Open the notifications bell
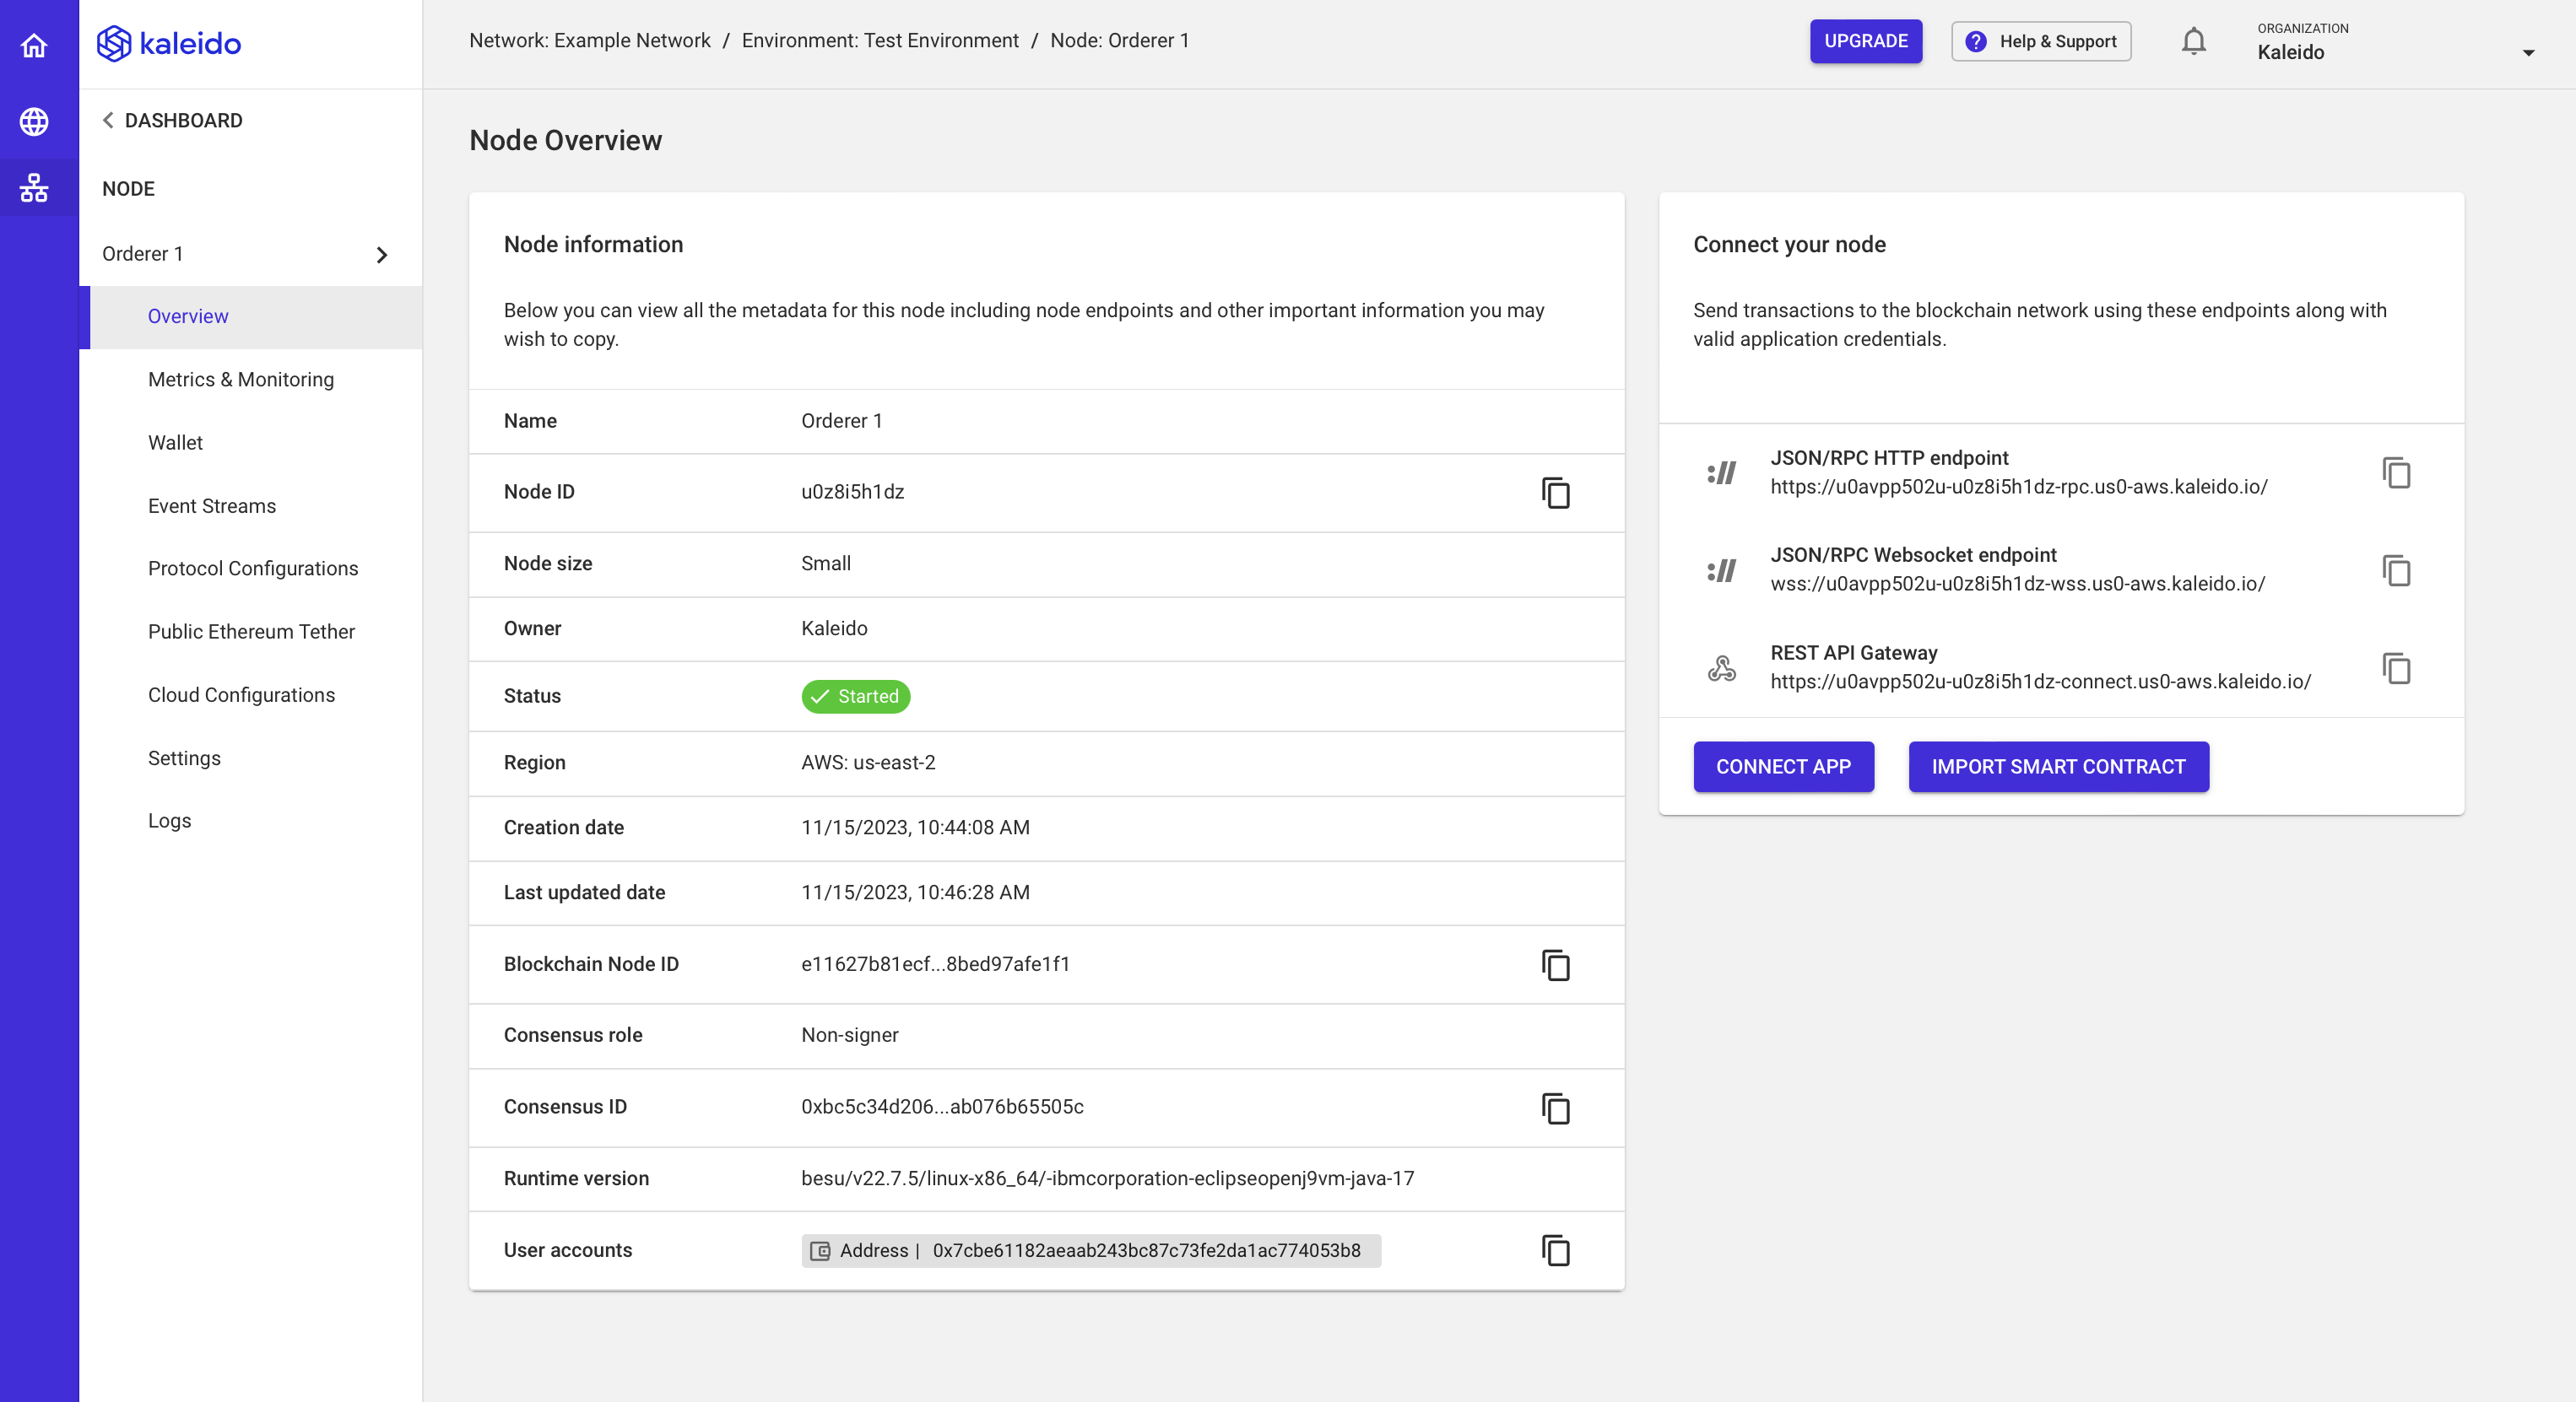This screenshot has width=2576, height=1402. [2193, 41]
